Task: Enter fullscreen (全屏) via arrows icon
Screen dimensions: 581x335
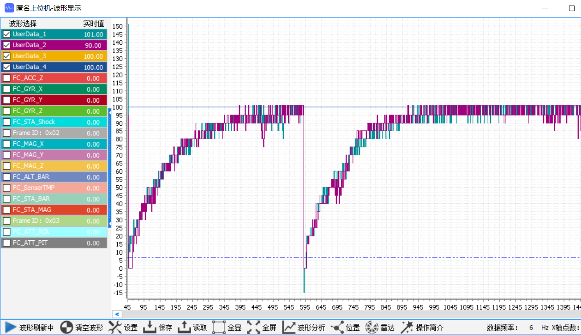Action: tap(253, 328)
